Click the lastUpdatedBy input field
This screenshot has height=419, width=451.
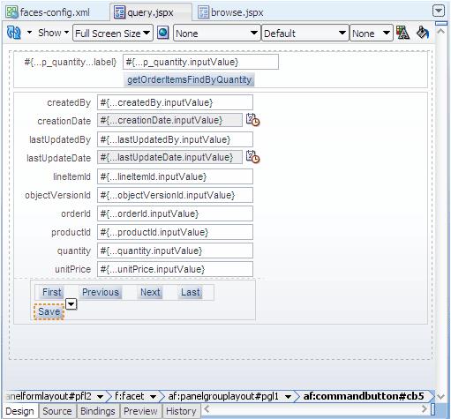(x=175, y=139)
